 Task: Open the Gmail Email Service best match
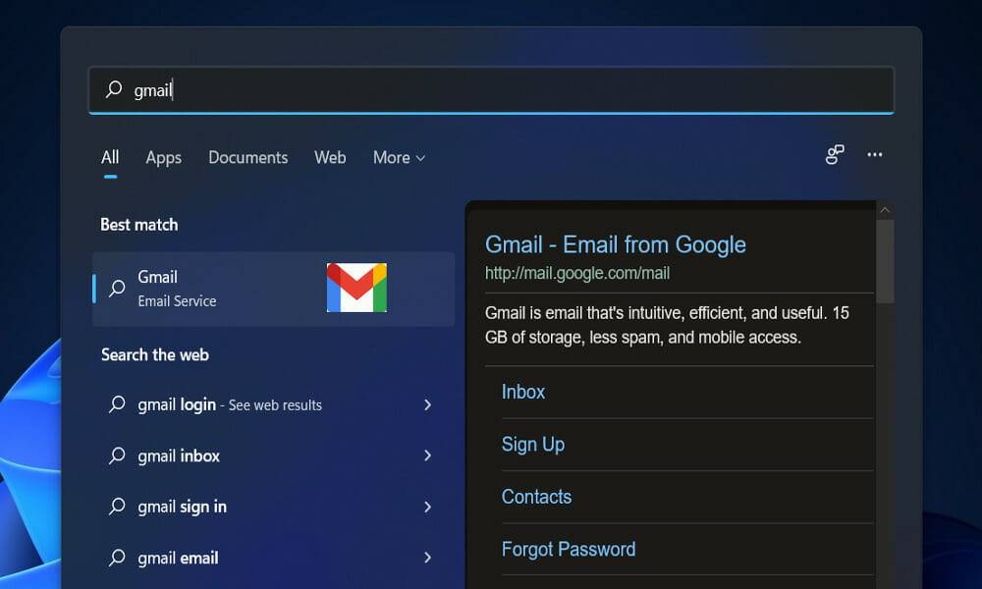point(273,289)
